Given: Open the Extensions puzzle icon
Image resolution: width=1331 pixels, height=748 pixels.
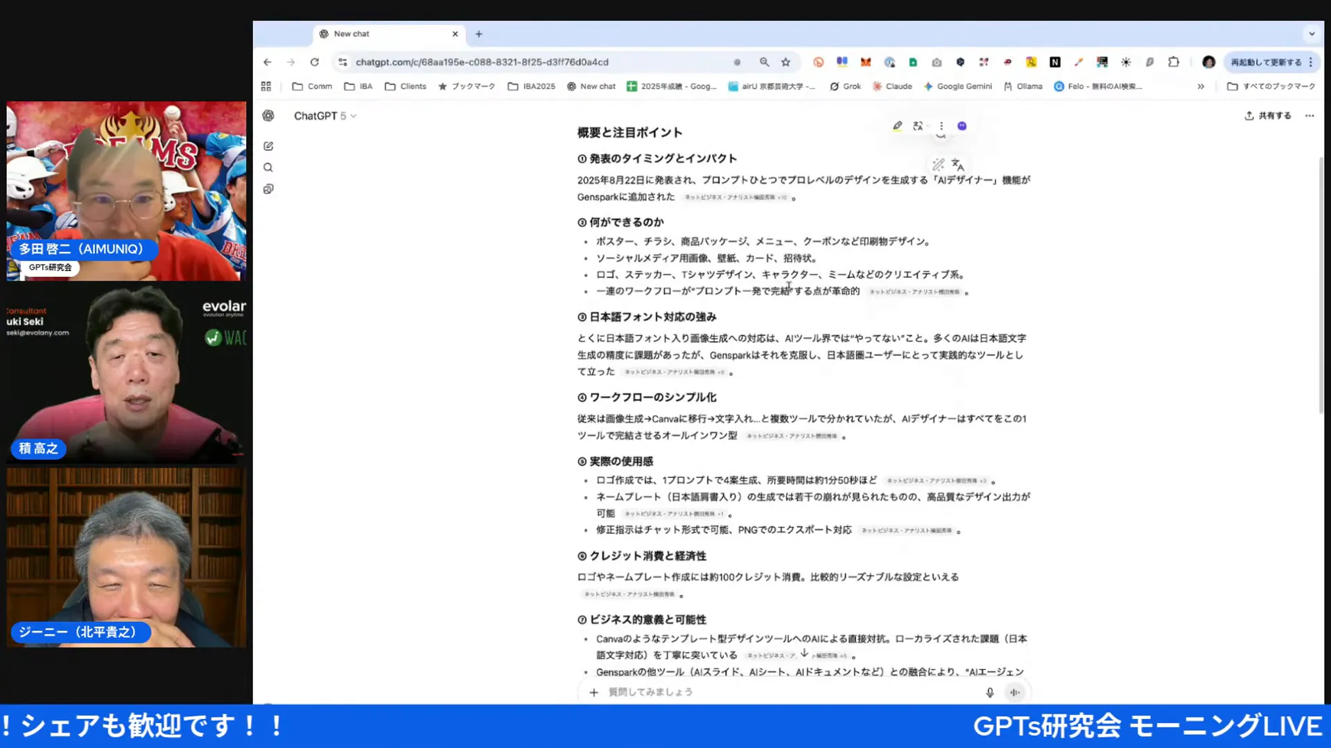Looking at the screenshot, I should (x=1174, y=62).
